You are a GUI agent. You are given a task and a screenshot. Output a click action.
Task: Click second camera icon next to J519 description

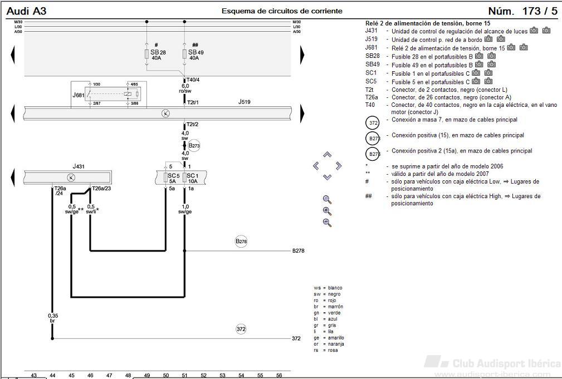501,39
